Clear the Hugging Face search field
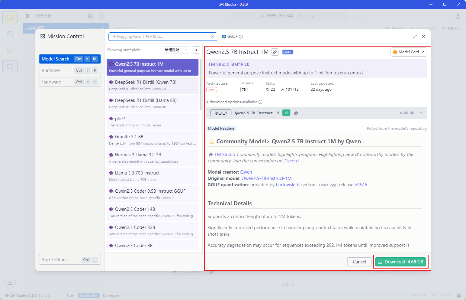The image size is (466, 300). coord(212,37)
